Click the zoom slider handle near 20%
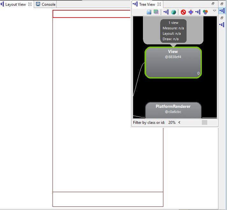The image size is (227, 210). [x=204, y=123]
